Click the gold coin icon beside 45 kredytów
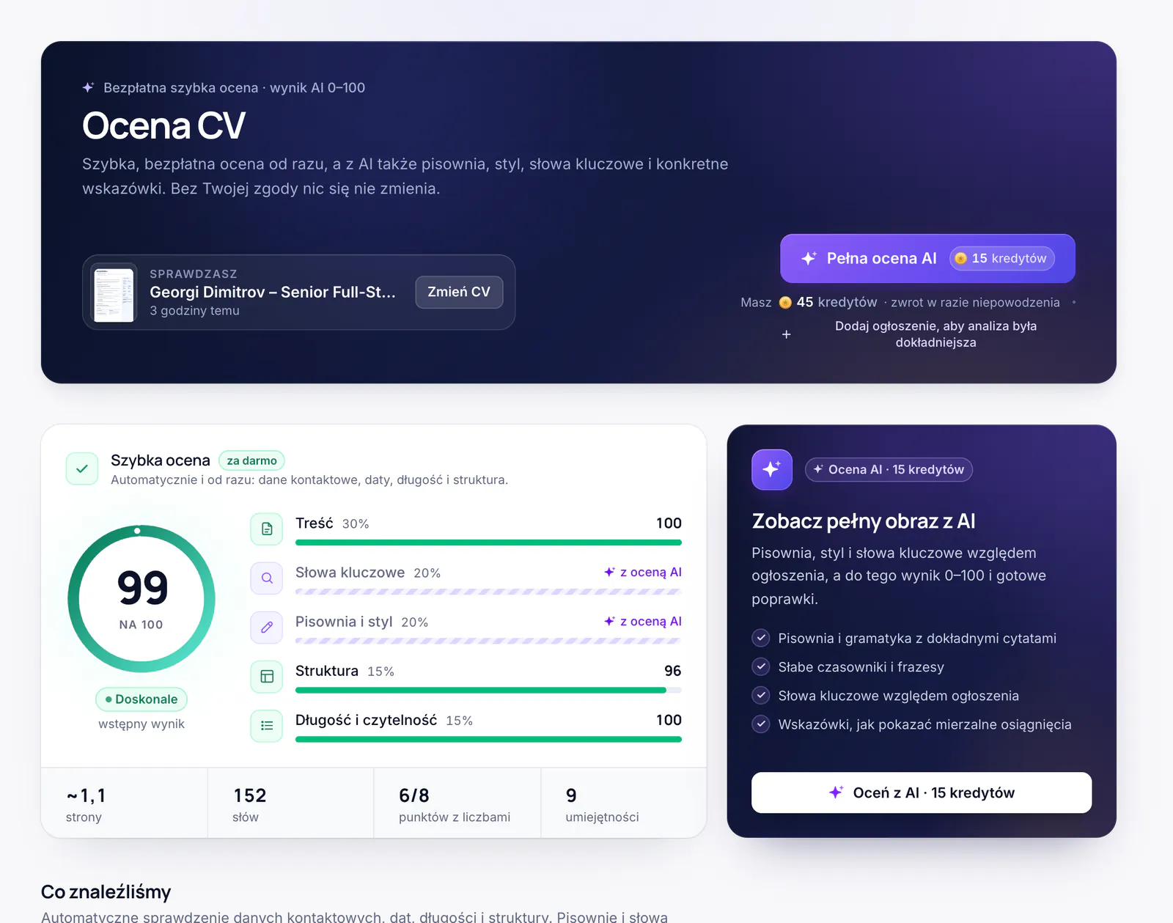 pyautogui.click(x=785, y=303)
